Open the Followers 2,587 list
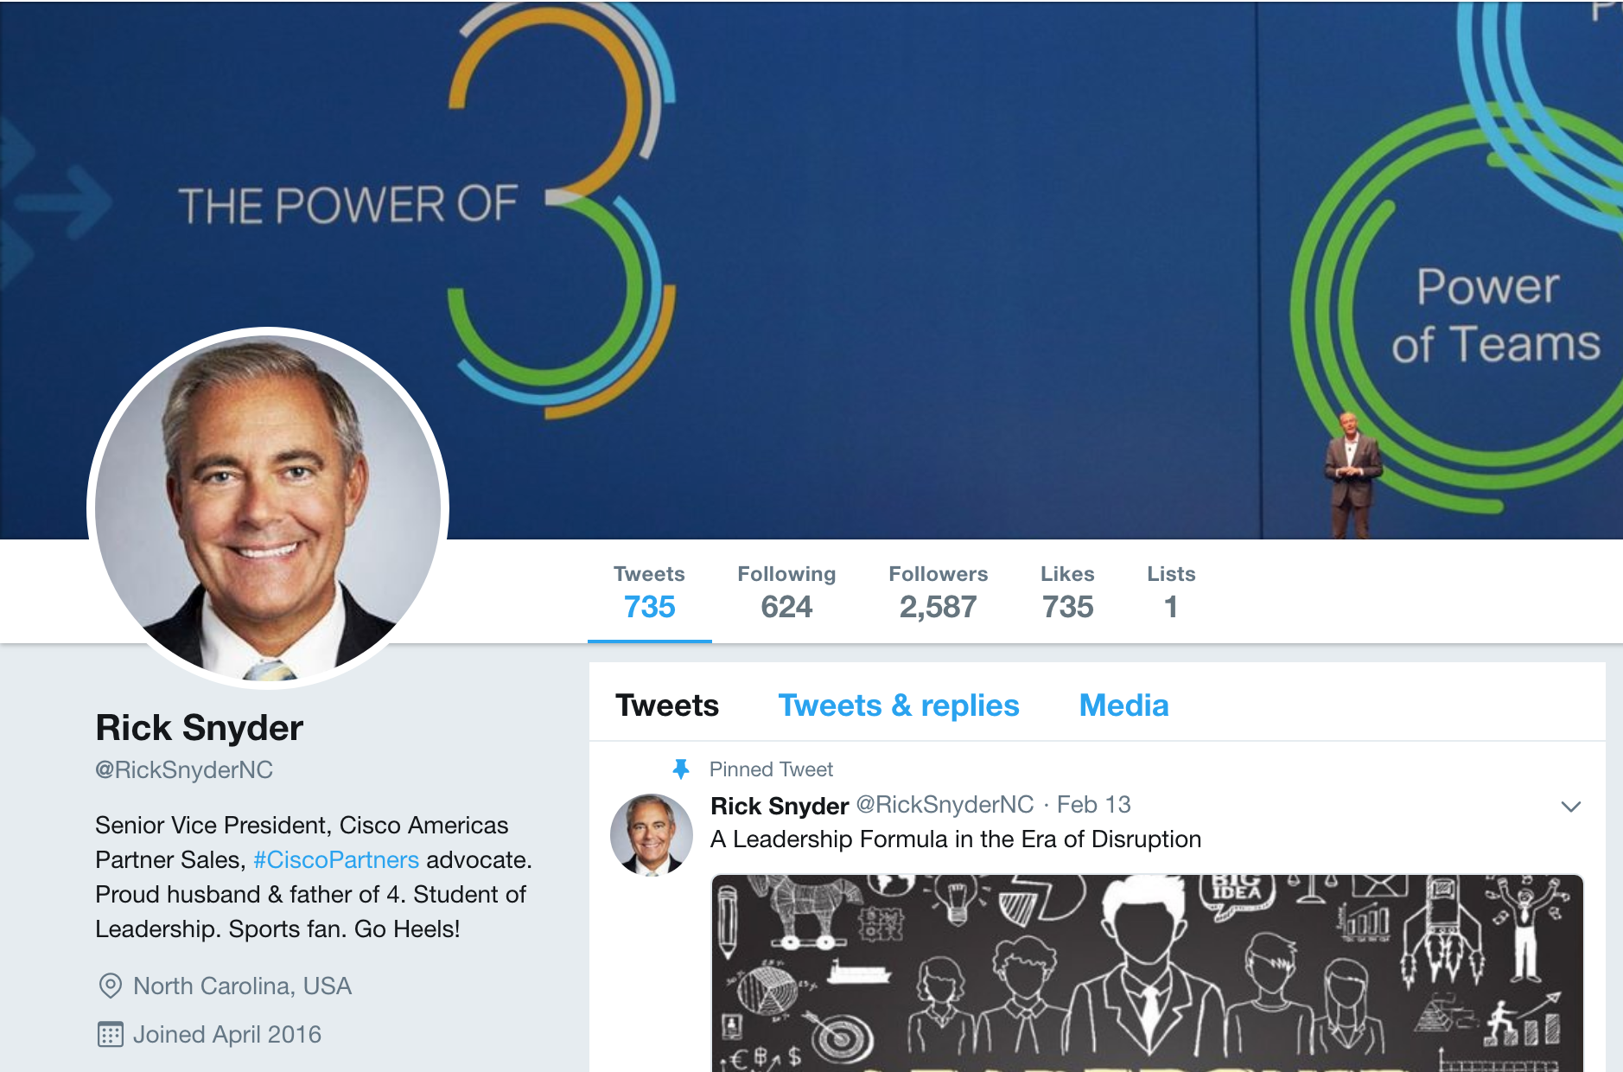This screenshot has height=1072, width=1623. tap(939, 593)
